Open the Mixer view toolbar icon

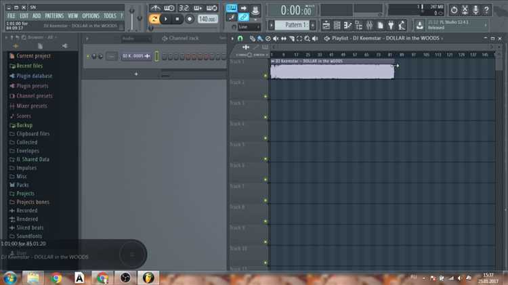point(369,25)
